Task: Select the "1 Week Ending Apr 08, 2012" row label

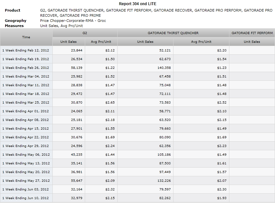Action: [25, 120]
